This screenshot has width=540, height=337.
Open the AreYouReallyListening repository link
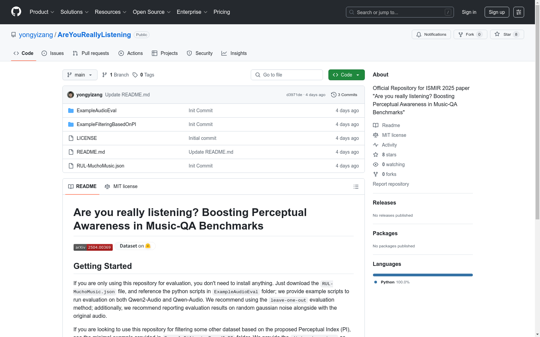94,35
